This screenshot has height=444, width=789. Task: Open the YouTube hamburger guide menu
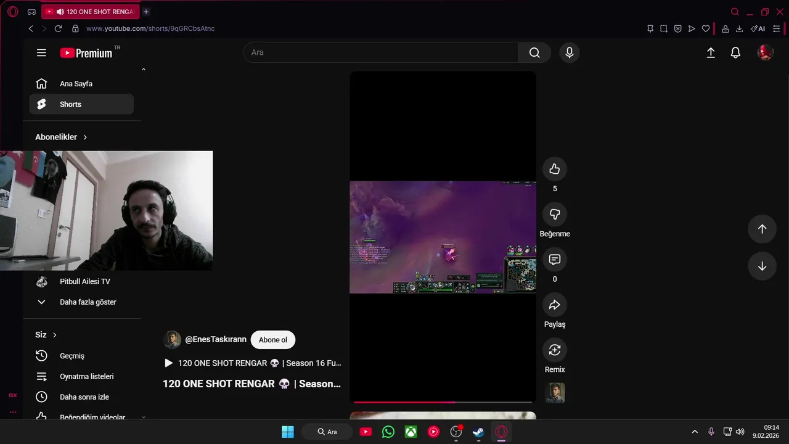coord(41,53)
